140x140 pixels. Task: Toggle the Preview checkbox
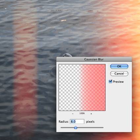[110, 81]
